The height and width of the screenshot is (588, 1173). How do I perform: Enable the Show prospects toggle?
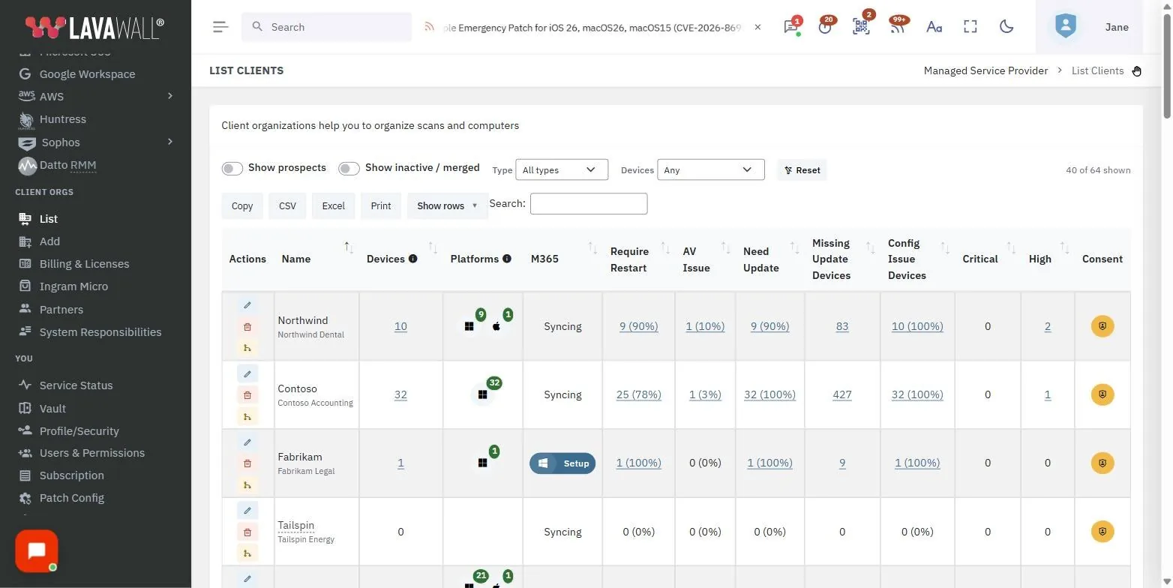pyautogui.click(x=232, y=168)
